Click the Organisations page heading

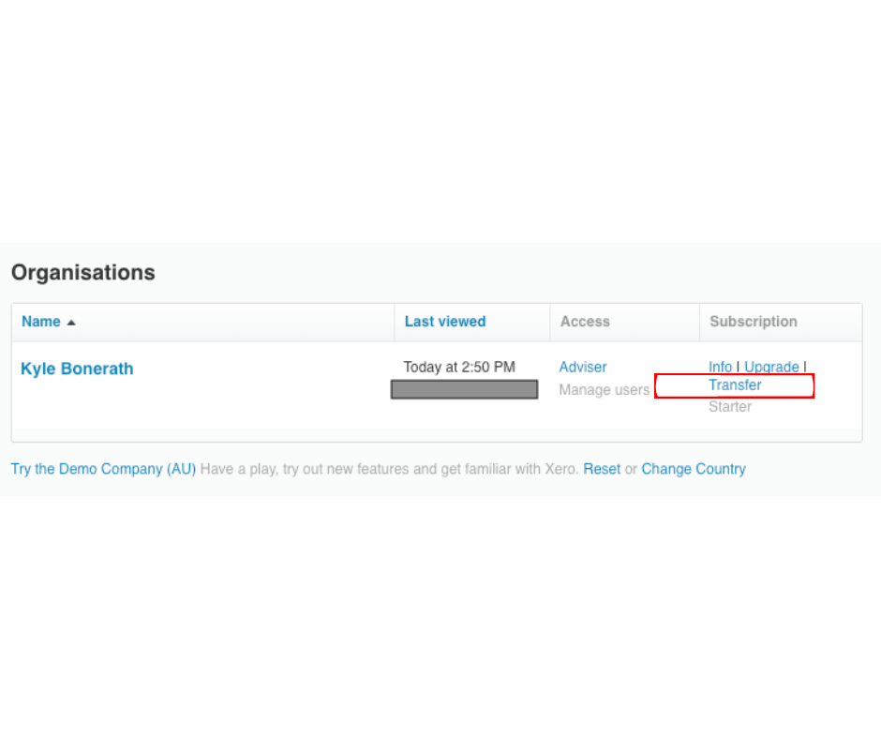coord(82,272)
